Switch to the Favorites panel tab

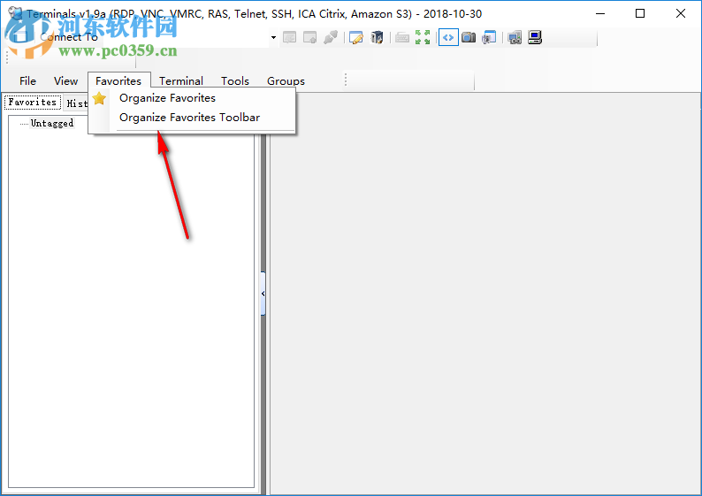click(33, 103)
